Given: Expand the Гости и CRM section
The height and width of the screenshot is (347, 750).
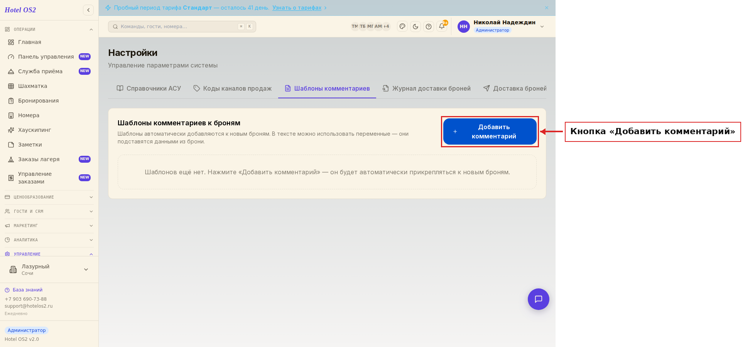Looking at the screenshot, I should coord(49,211).
